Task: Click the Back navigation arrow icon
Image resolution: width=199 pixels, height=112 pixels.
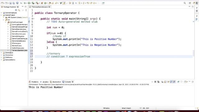Action: [94, 3]
